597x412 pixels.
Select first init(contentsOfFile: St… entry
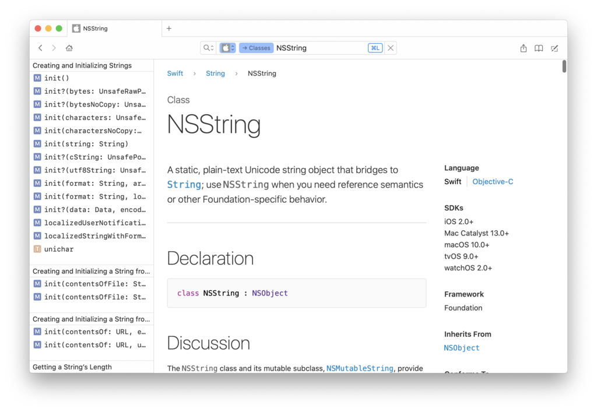pyautogui.click(x=92, y=284)
